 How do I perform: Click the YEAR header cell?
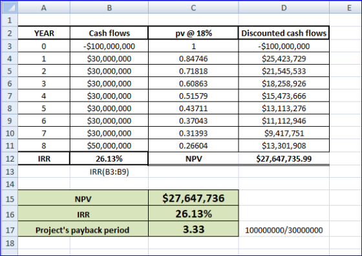point(44,33)
